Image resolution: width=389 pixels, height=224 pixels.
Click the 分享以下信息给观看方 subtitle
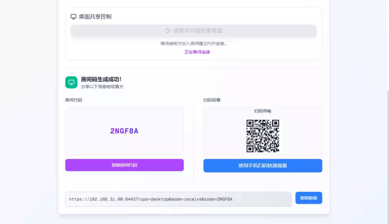coord(102,87)
